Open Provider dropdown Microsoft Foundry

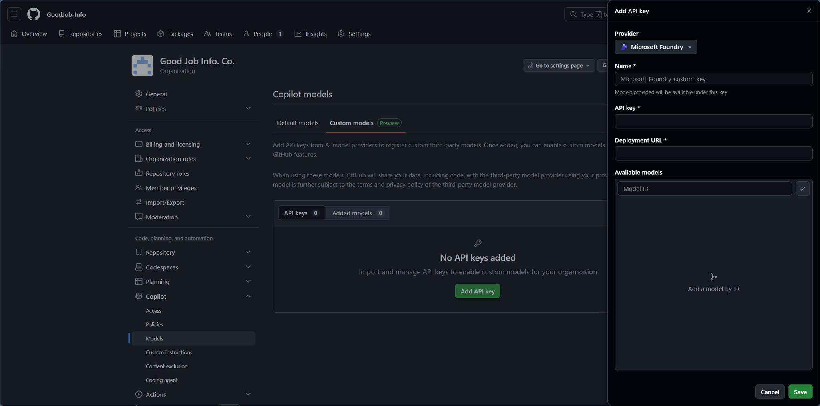[655, 47]
